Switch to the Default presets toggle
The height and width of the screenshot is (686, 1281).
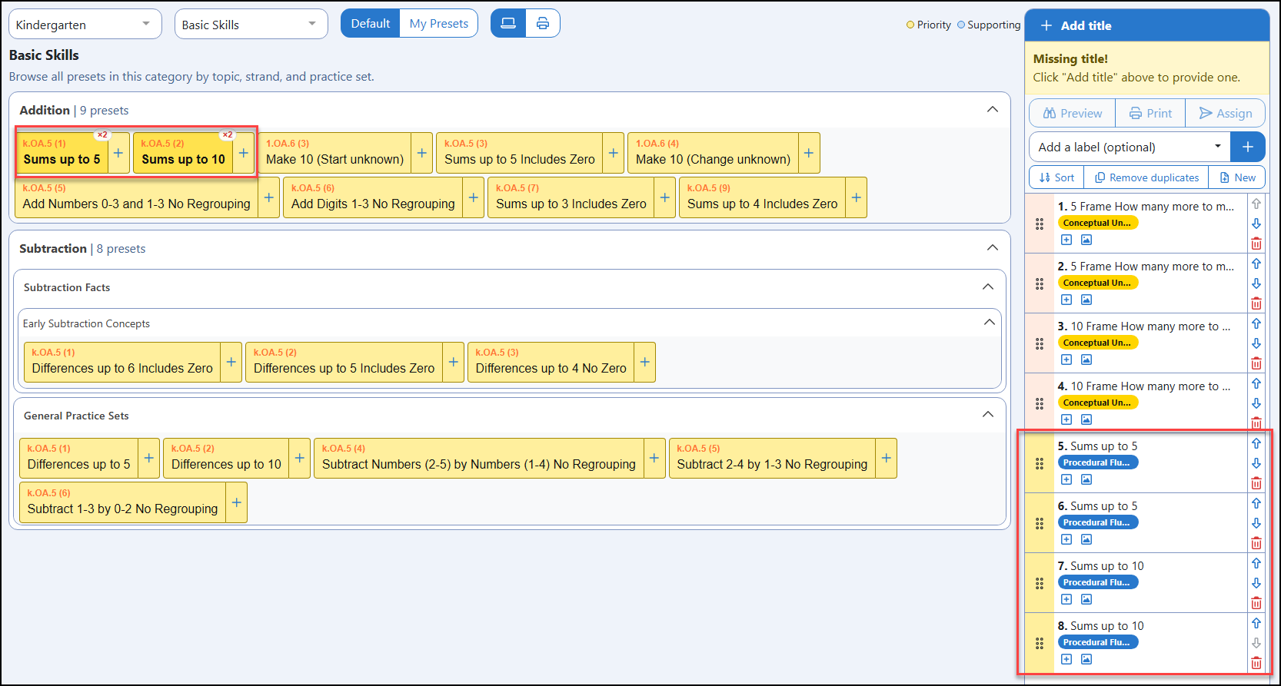371,24
